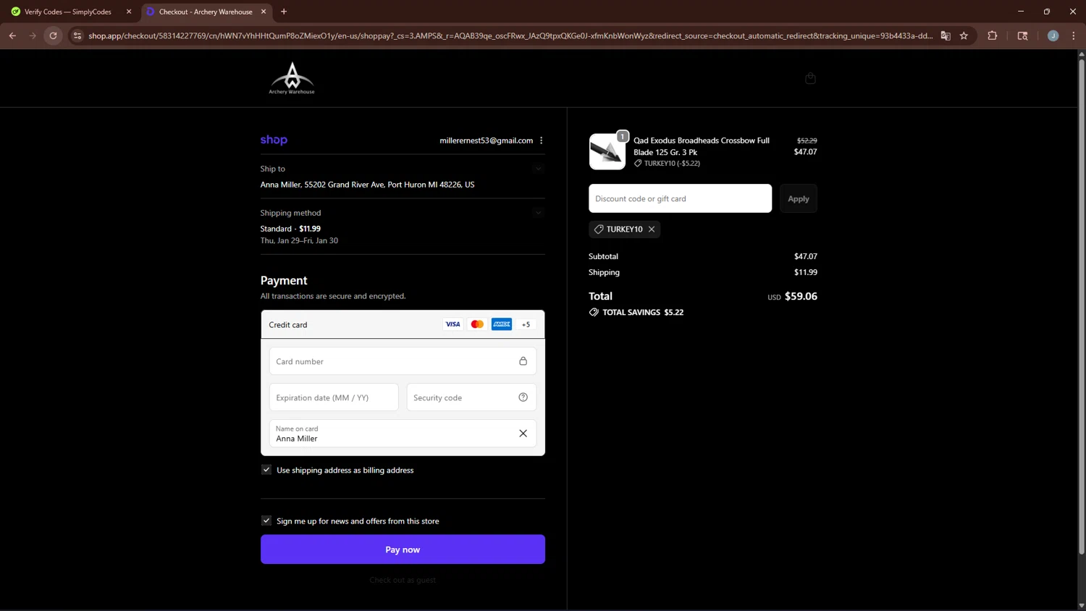Expand the Shipping method chevron

point(538,213)
